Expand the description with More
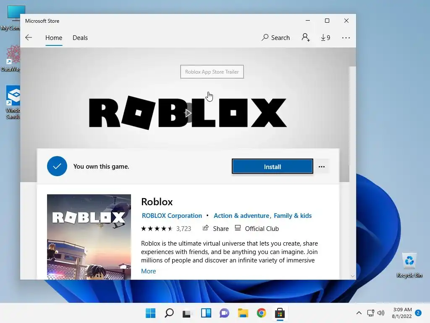Viewport: 430px width, 323px height. pos(148,271)
